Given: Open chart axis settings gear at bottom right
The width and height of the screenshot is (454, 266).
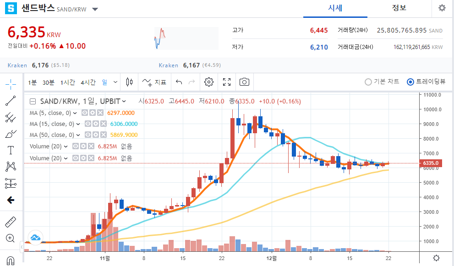Looking at the screenshot, I should pos(436,258).
